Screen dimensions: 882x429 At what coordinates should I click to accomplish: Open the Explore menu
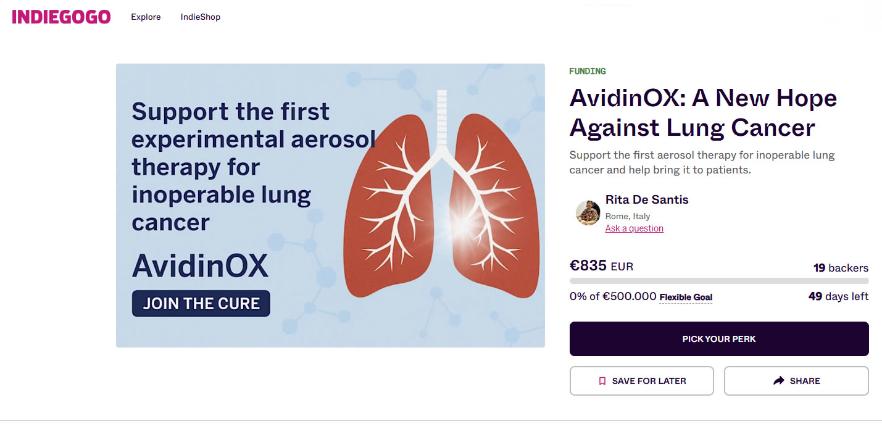(x=146, y=17)
